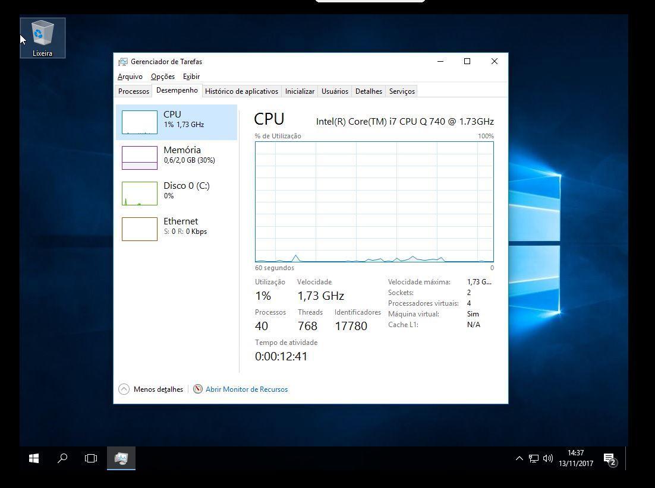Image resolution: width=655 pixels, height=488 pixels.
Task: Click the Tempo de atividade label
Action: click(286, 343)
